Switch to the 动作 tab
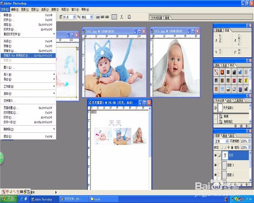254x203 pixels. click(229, 100)
